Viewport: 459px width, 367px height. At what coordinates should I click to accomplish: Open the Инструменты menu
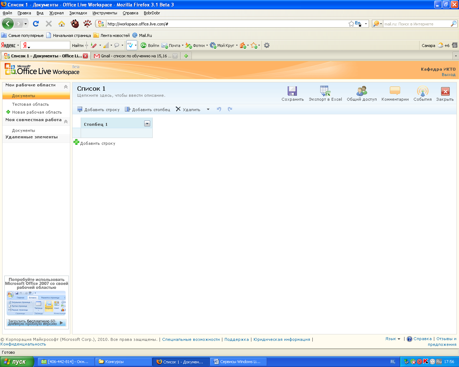[105, 13]
